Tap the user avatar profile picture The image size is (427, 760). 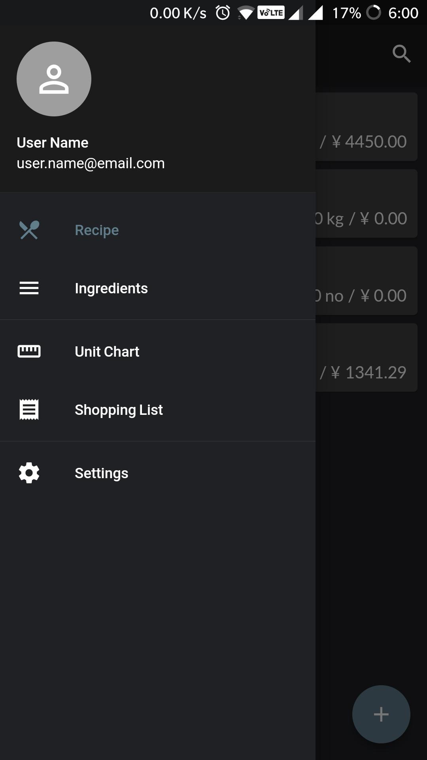click(54, 79)
